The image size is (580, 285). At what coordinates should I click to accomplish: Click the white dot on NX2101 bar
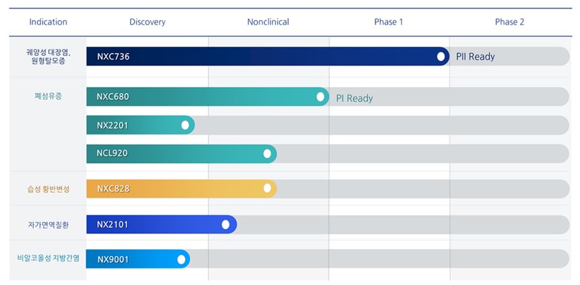click(225, 224)
